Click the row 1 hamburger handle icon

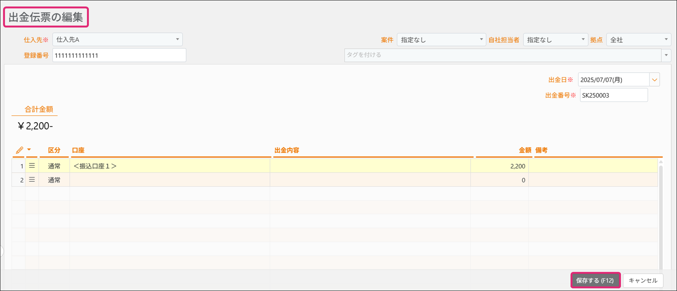32,166
